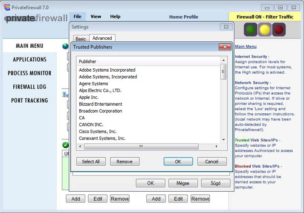Maximize the Privatefirewall window
Viewport: 304px width, 213px height.
tap(281, 8)
